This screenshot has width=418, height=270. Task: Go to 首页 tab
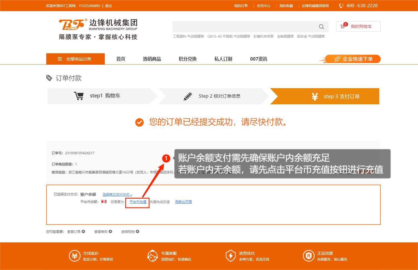coord(121,59)
